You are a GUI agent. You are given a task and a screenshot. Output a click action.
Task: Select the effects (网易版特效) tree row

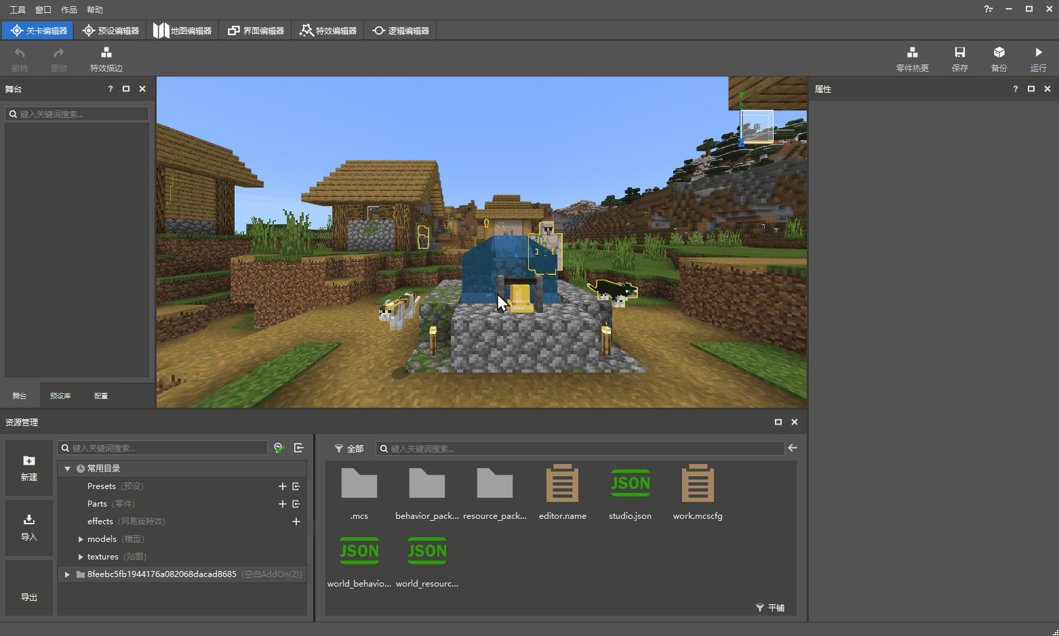coord(182,522)
